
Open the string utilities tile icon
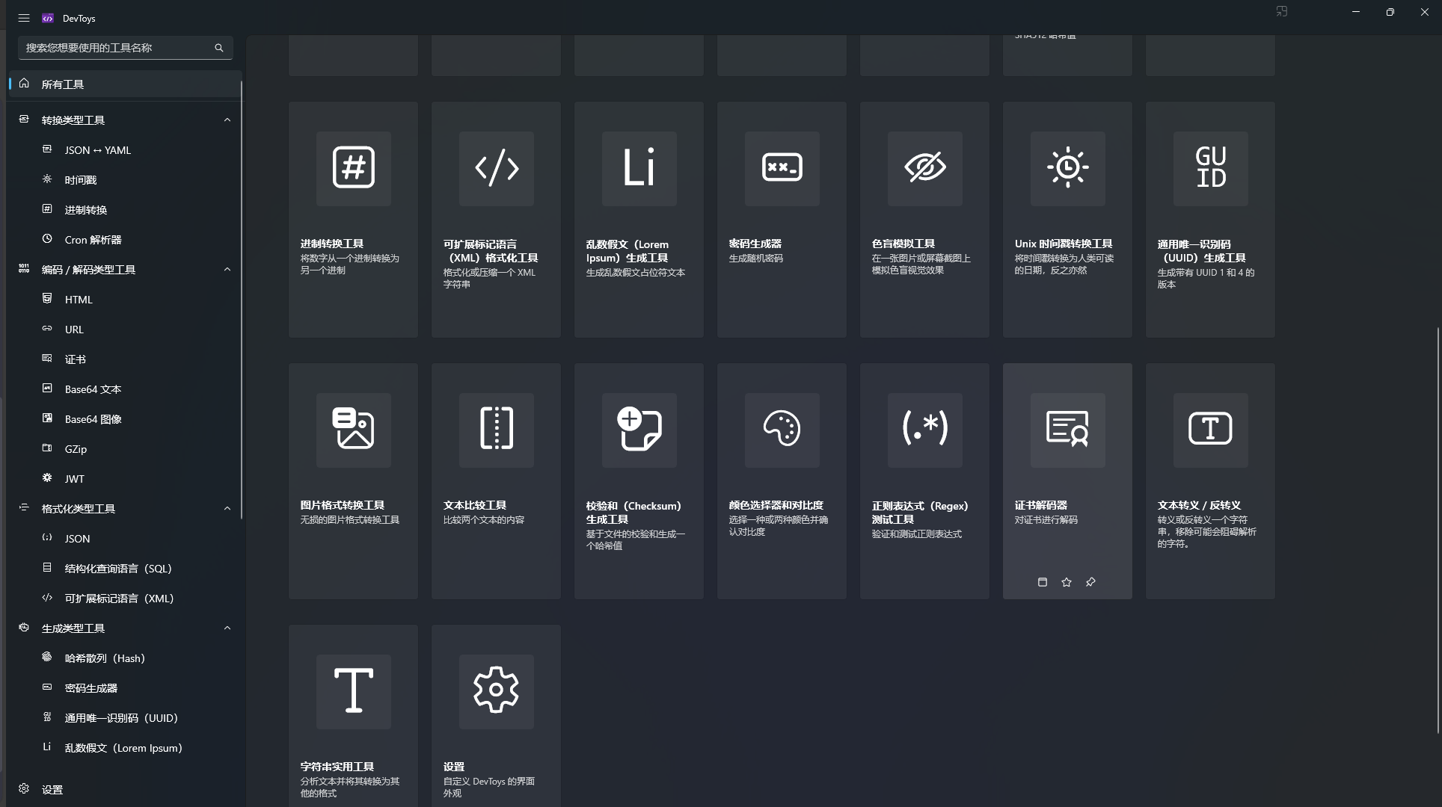point(353,691)
